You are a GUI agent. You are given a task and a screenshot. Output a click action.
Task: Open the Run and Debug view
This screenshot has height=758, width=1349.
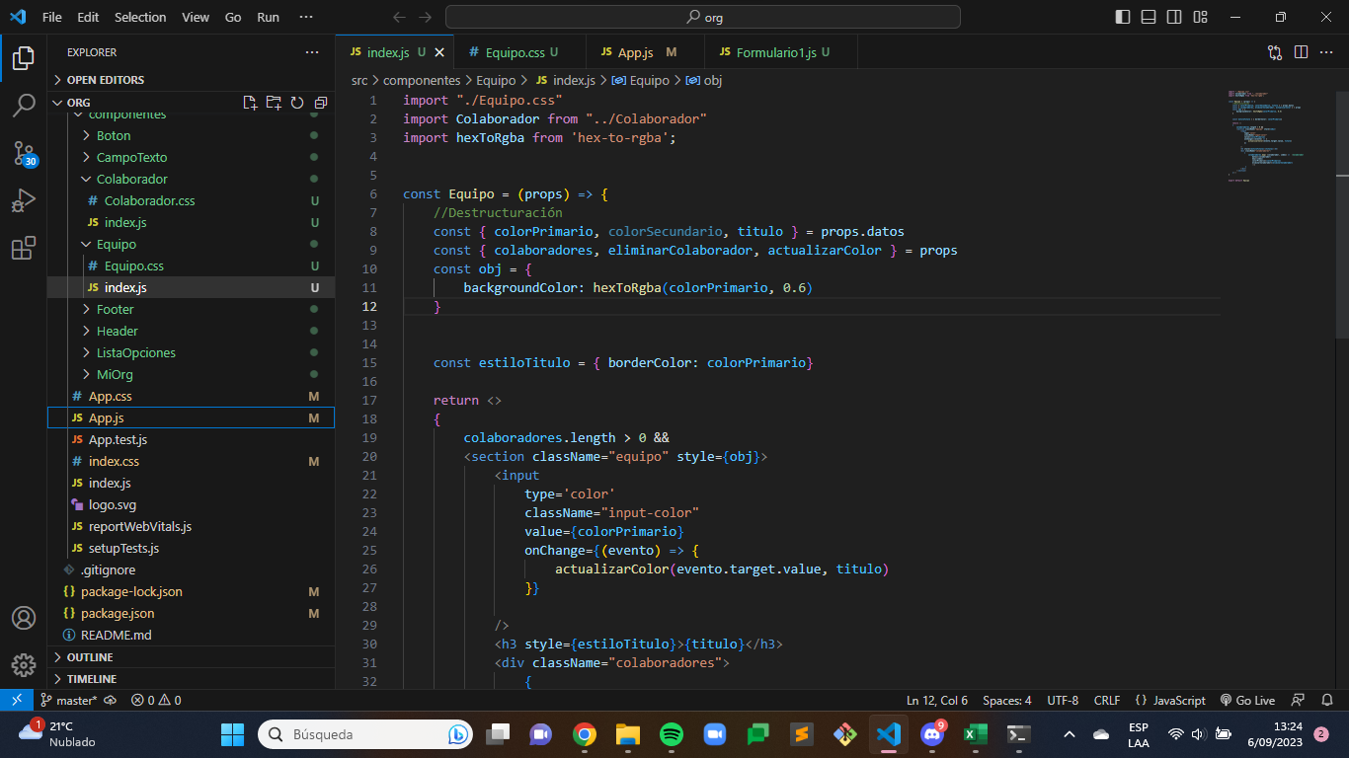point(24,200)
